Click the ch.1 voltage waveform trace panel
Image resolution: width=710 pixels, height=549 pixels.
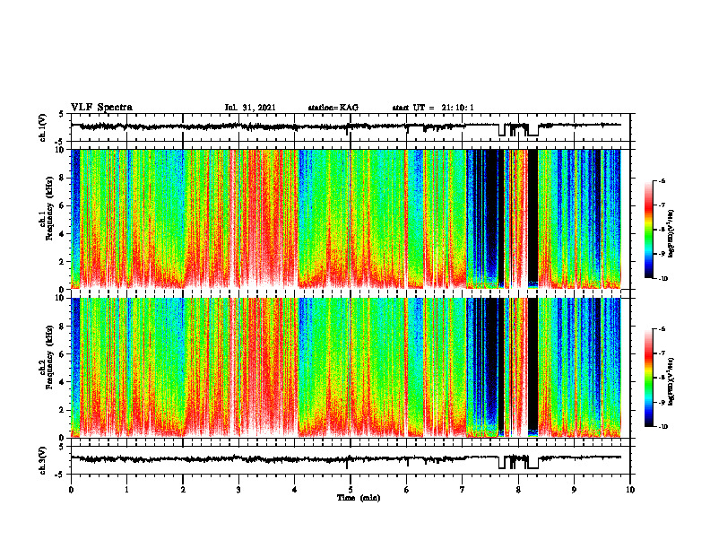pos(351,127)
